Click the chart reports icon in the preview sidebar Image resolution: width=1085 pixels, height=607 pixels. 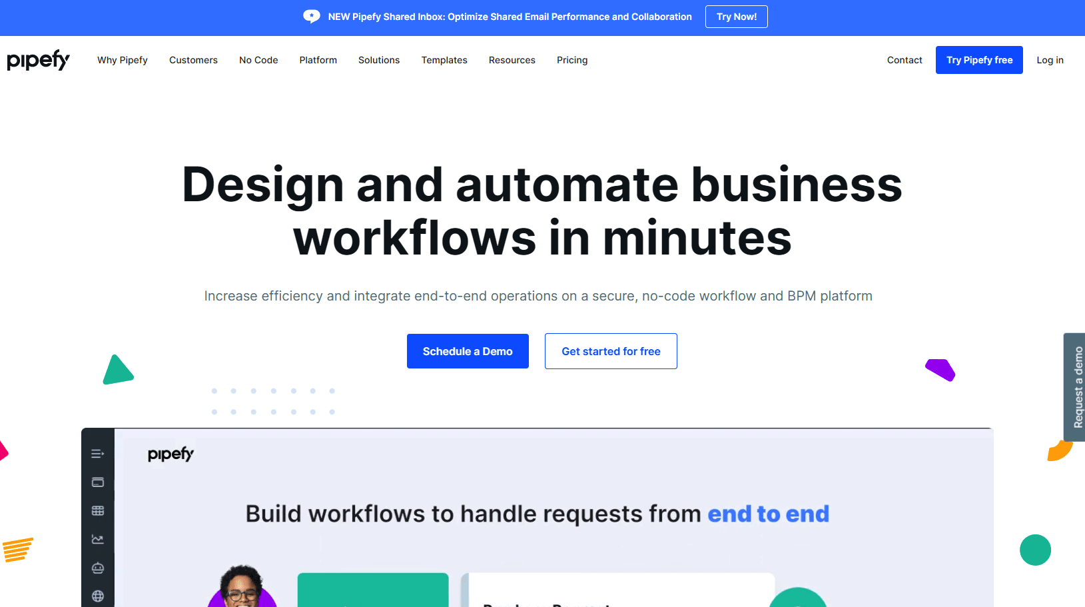pyautogui.click(x=98, y=540)
